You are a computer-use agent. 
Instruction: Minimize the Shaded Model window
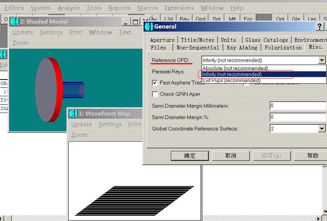tap(126, 22)
